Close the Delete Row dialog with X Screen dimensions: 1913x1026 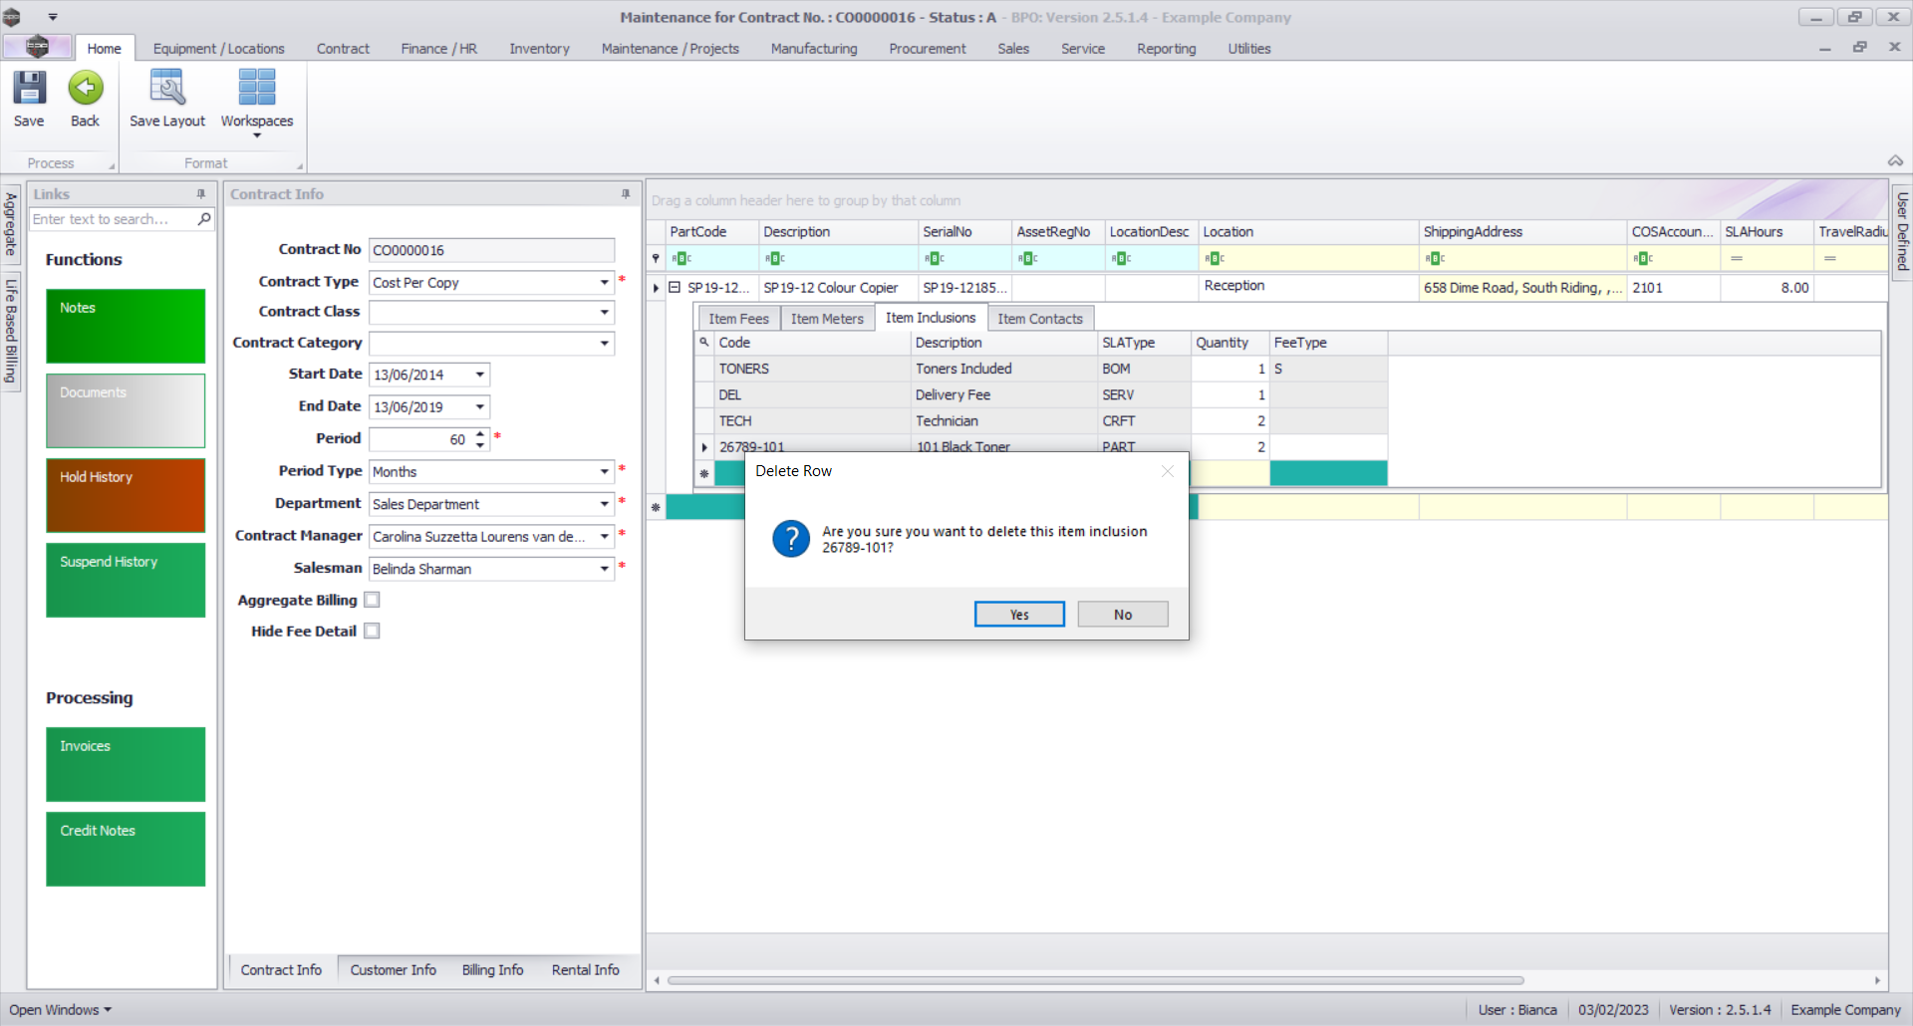pyautogui.click(x=1168, y=471)
